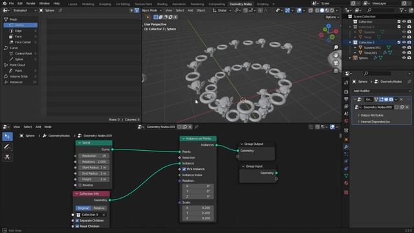Select the Links Cut tool in node editor

pyautogui.click(x=7, y=157)
